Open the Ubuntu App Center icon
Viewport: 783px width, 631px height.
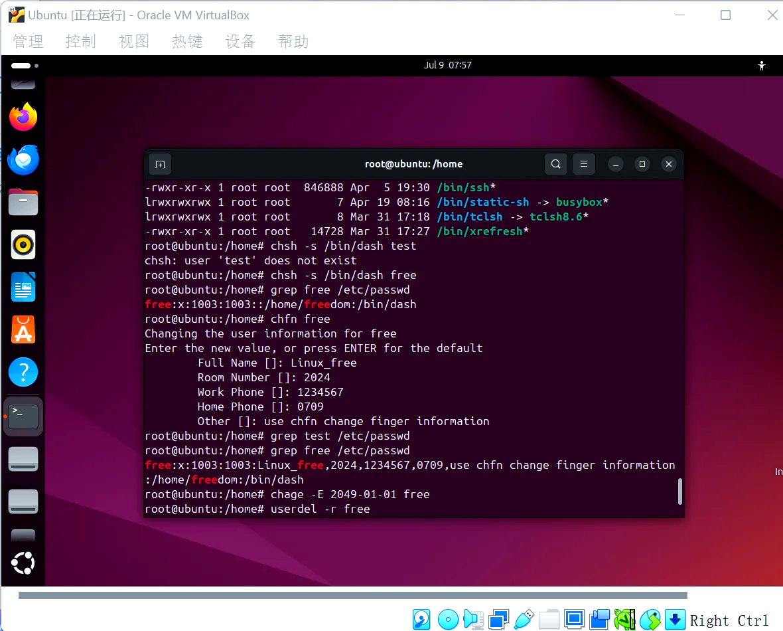coord(23,330)
